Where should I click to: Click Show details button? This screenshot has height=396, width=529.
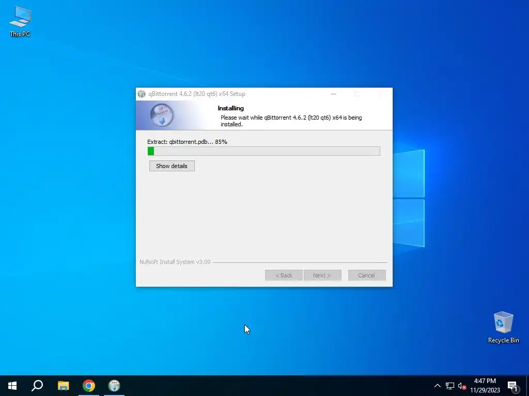172,166
